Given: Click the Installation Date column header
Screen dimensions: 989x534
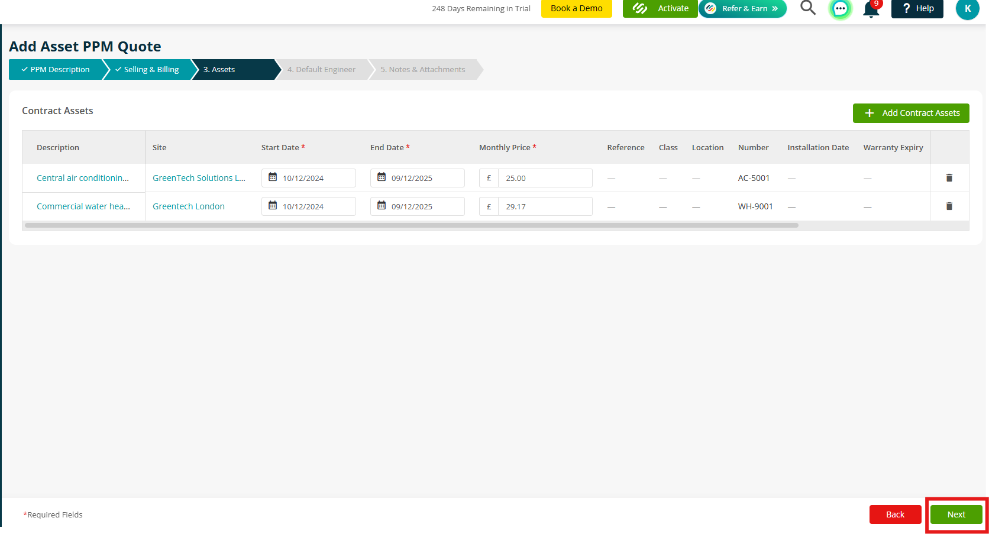Looking at the screenshot, I should coord(818,148).
